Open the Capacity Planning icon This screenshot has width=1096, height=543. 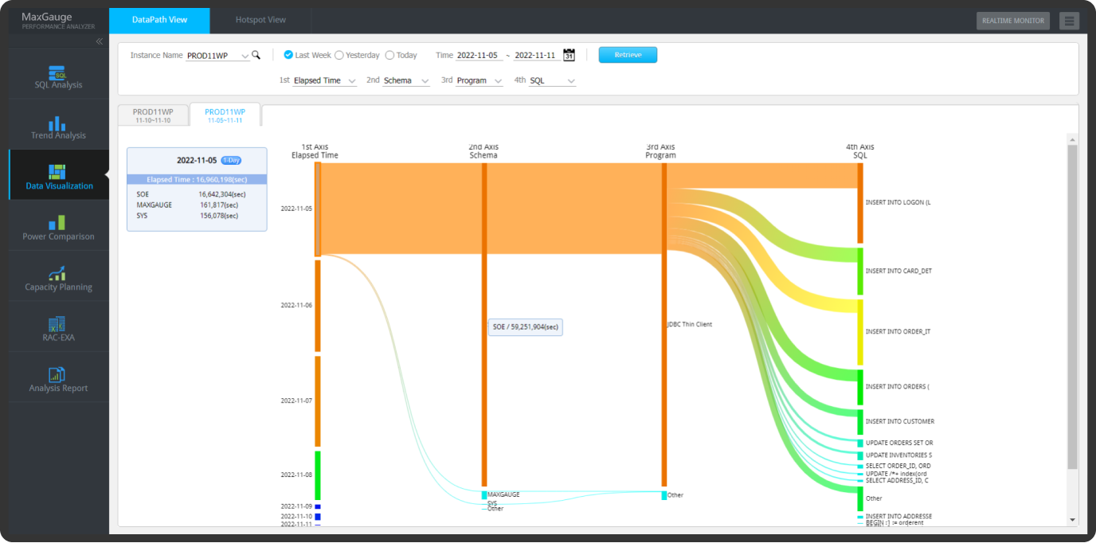[x=57, y=274]
